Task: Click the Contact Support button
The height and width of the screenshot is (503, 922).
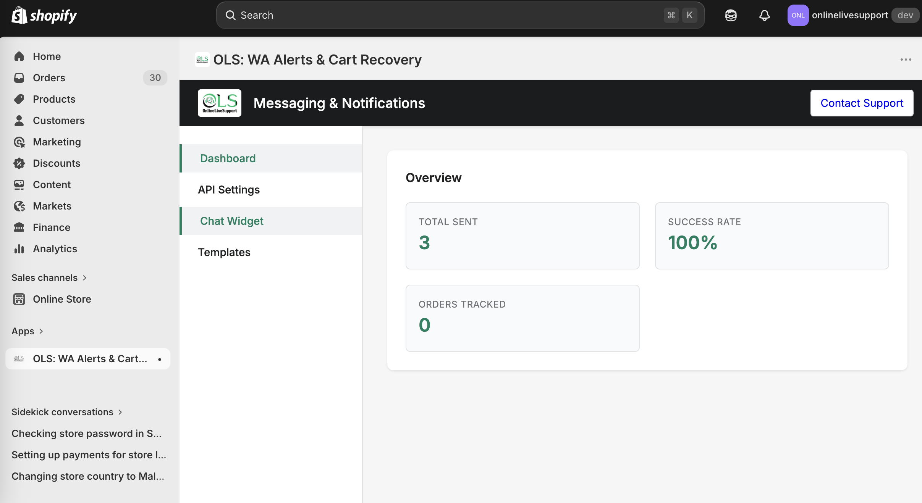Action: point(862,103)
